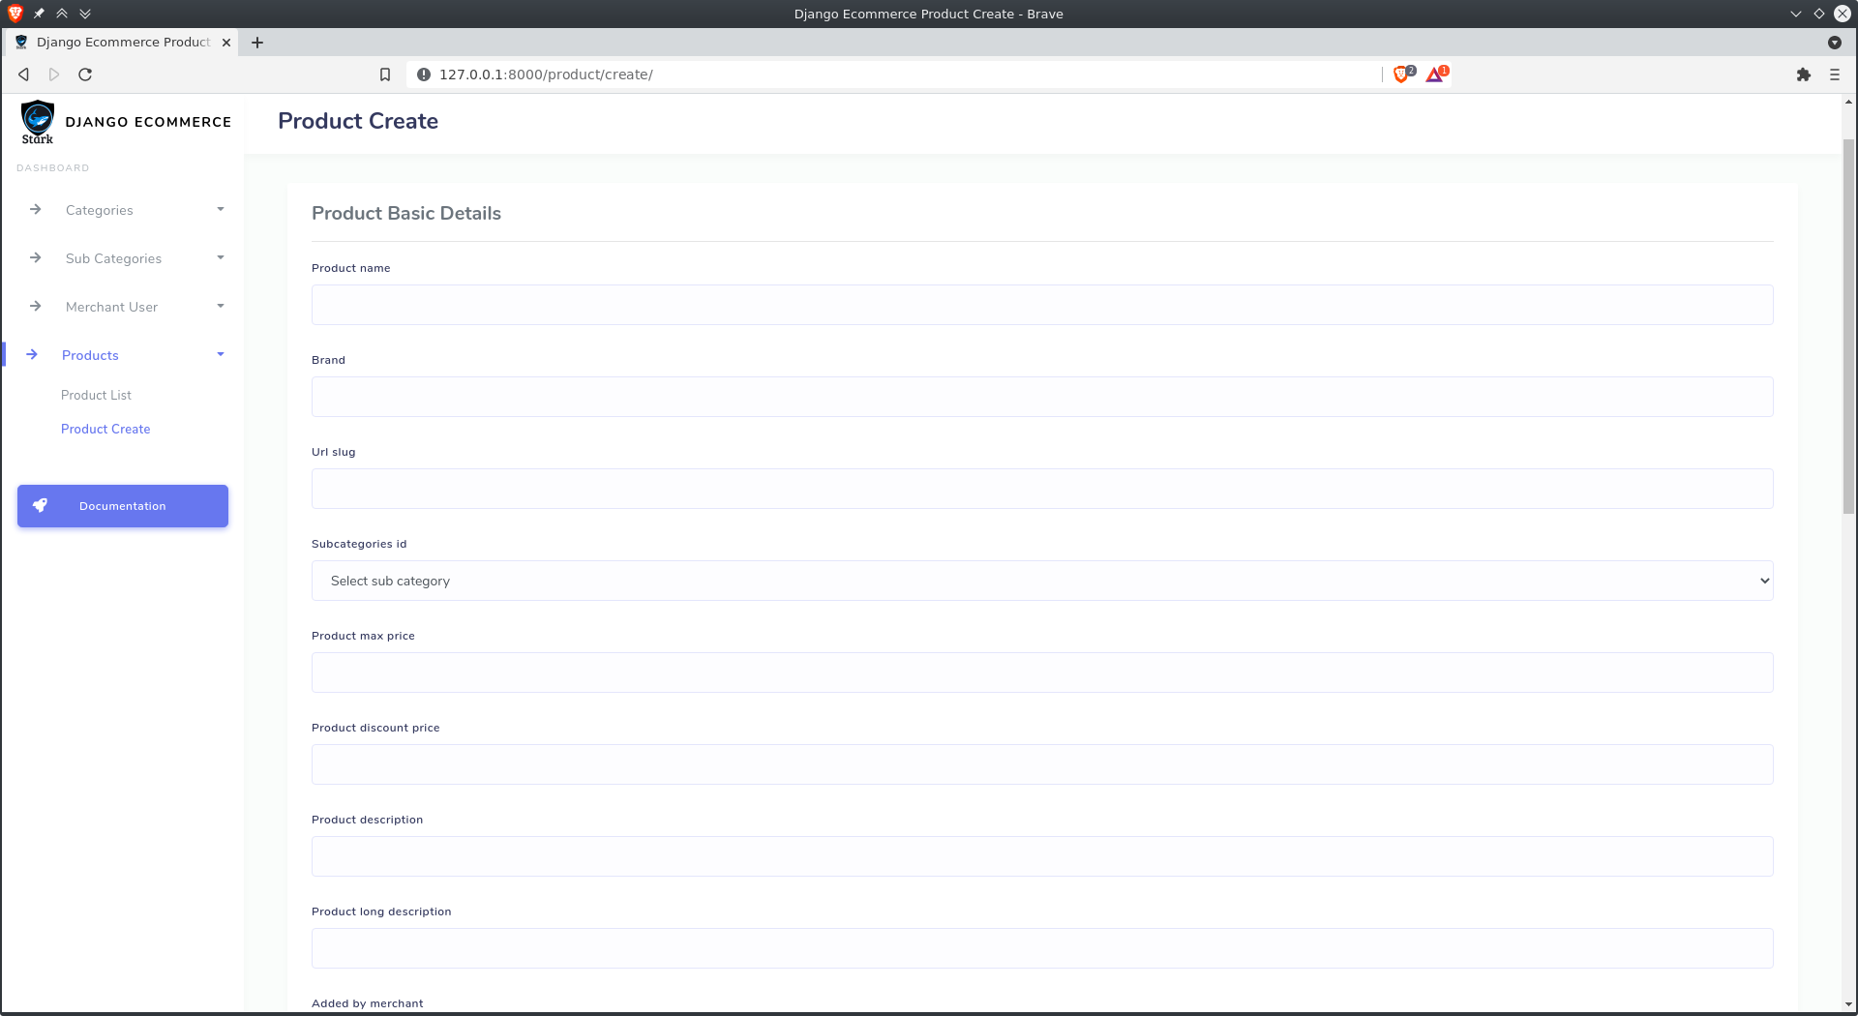Click the rocket icon on the Documentation button
The height and width of the screenshot is (1016, 1858).
pyautogui.click(x=40, y=504)
